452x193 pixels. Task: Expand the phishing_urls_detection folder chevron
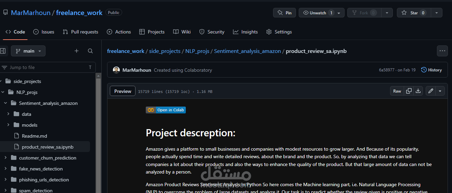click(x=5, y=180)
